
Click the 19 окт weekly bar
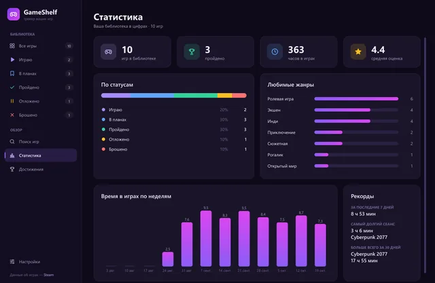(x=320, y=245)
